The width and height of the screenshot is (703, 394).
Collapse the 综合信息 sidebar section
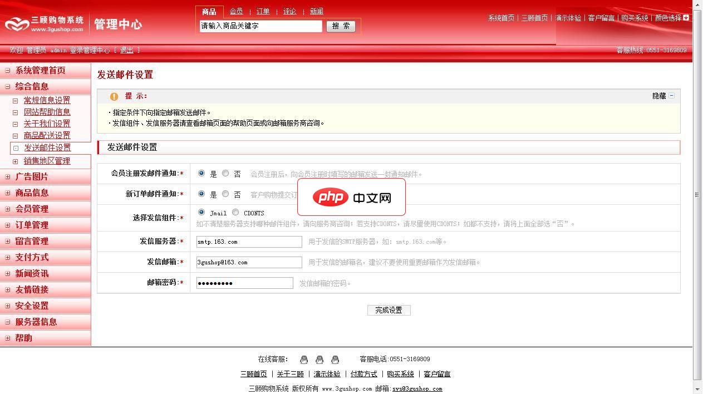8,87
